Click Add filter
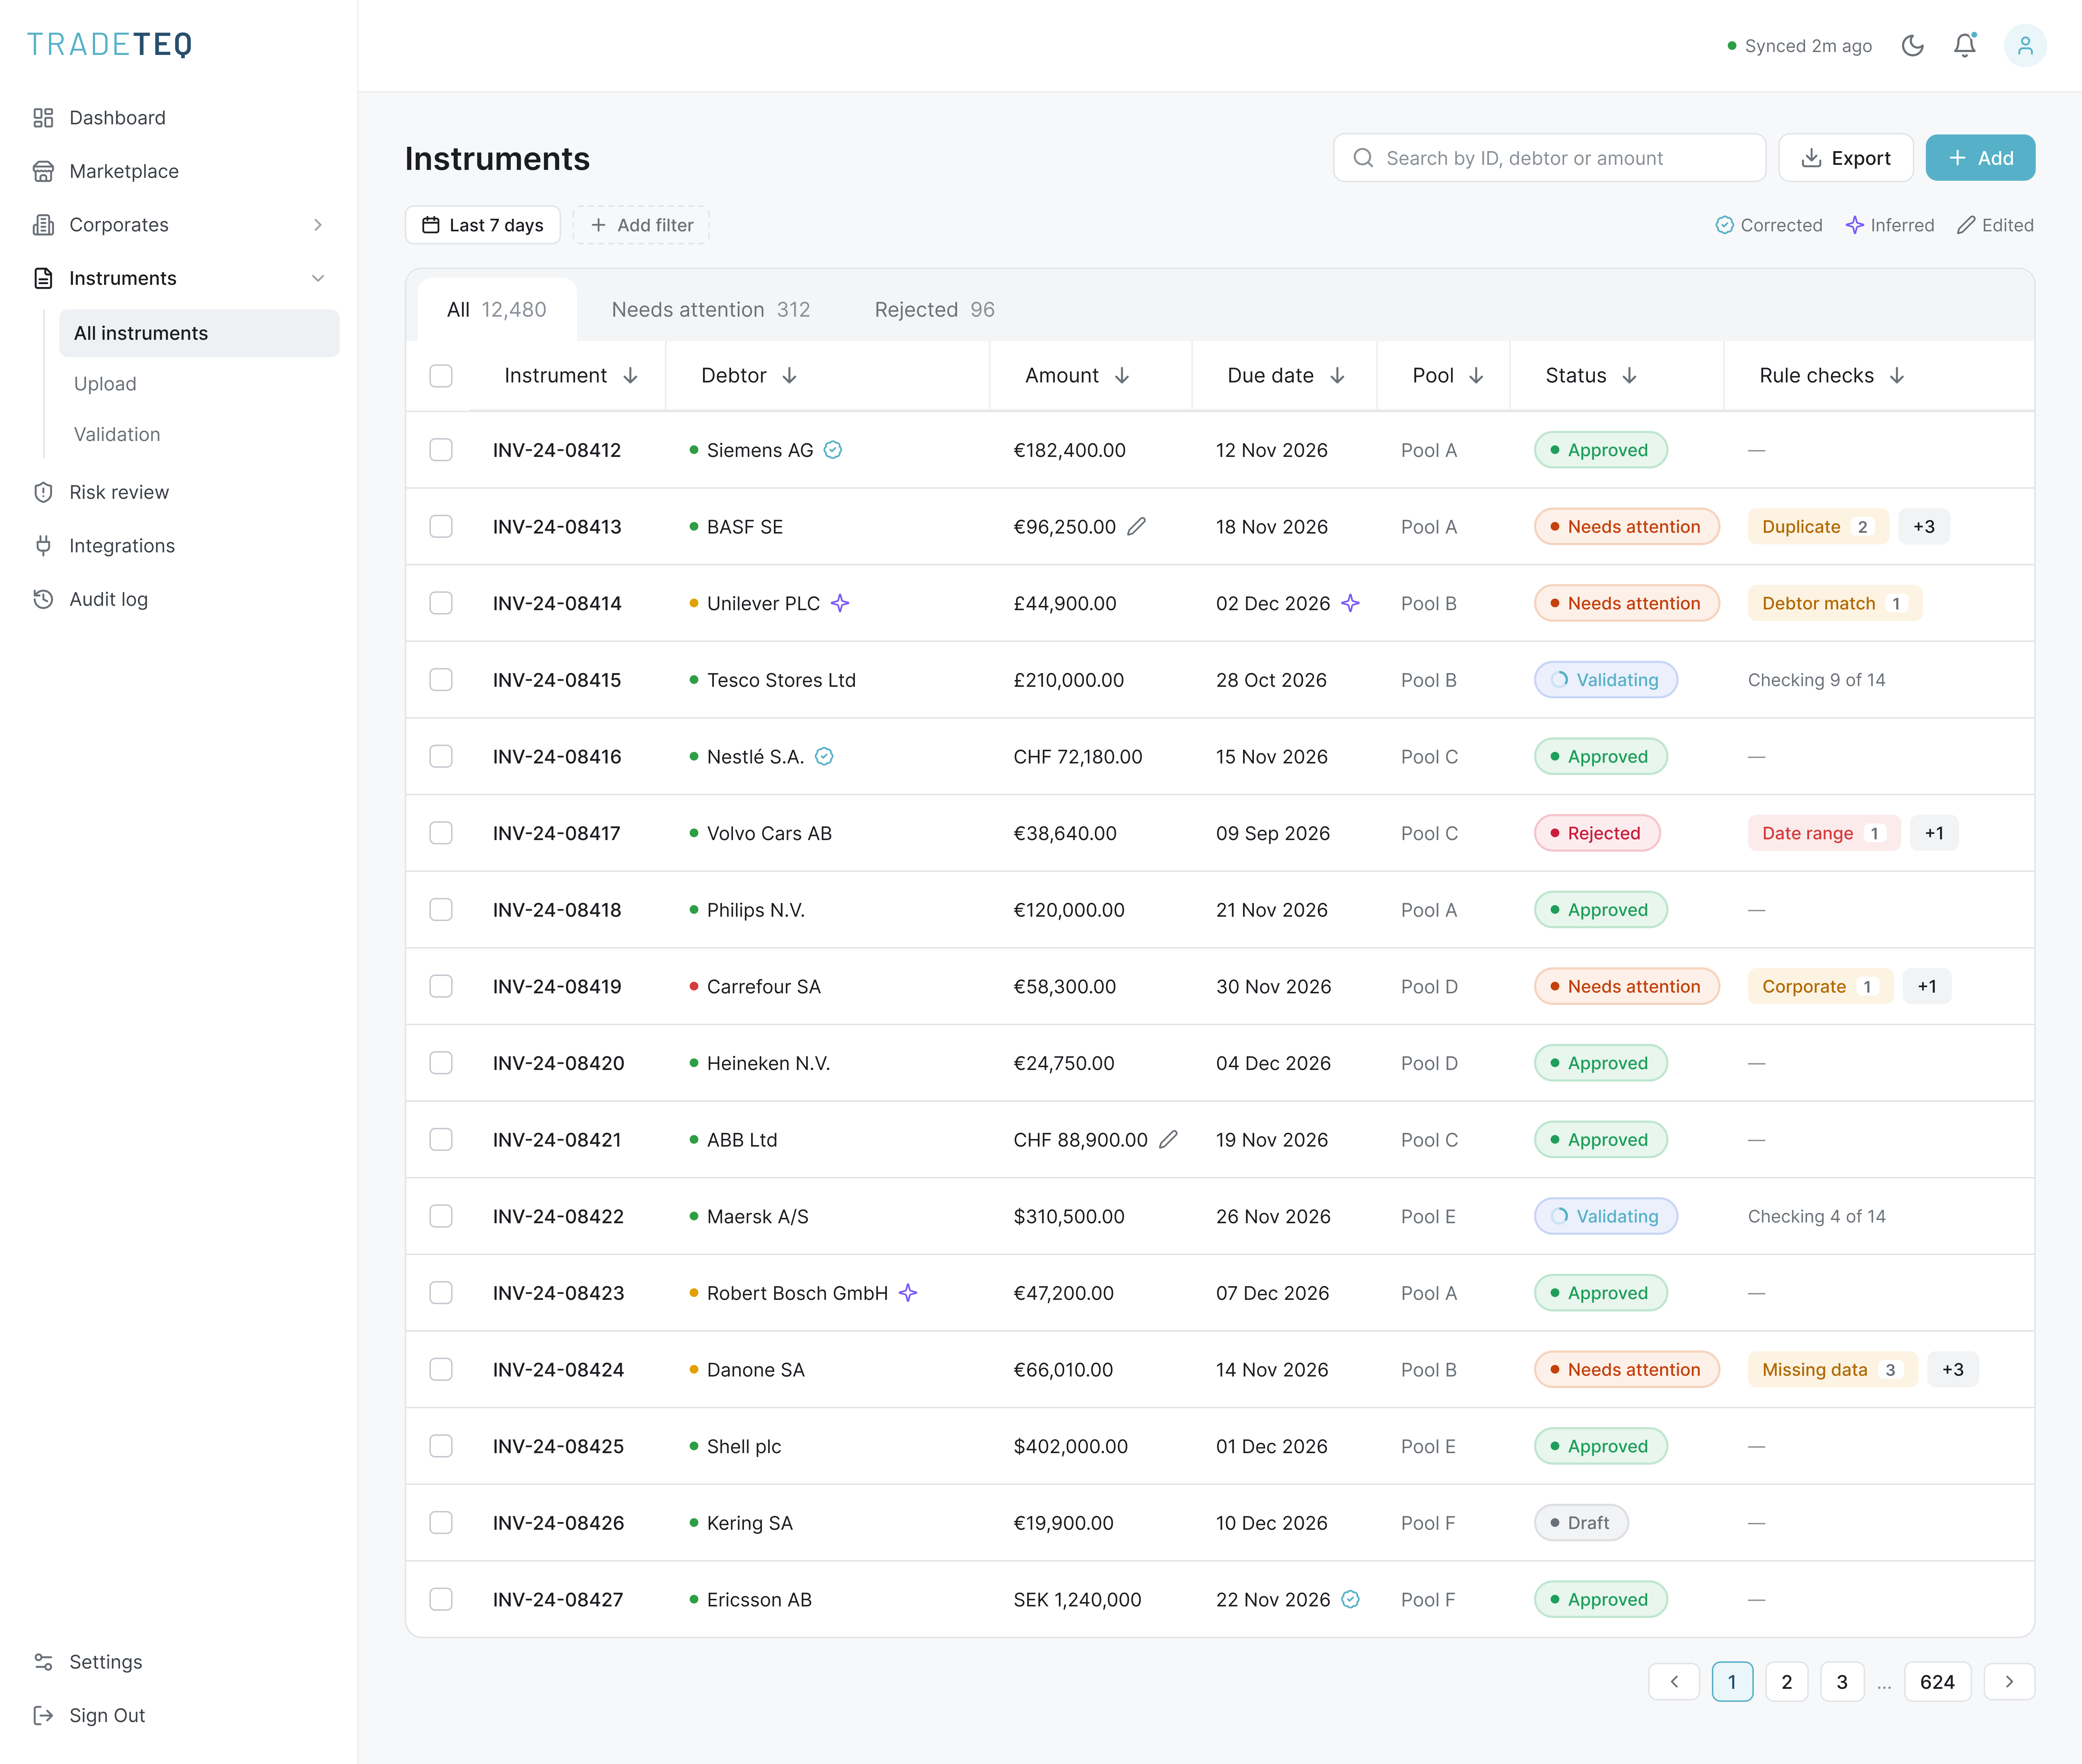Screen dimensions: 2082x1764 [641, 225]
